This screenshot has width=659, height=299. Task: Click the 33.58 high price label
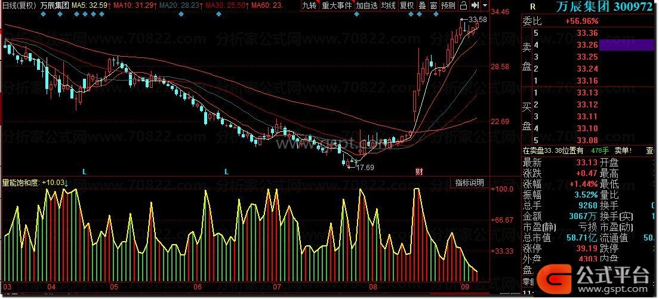478,20
